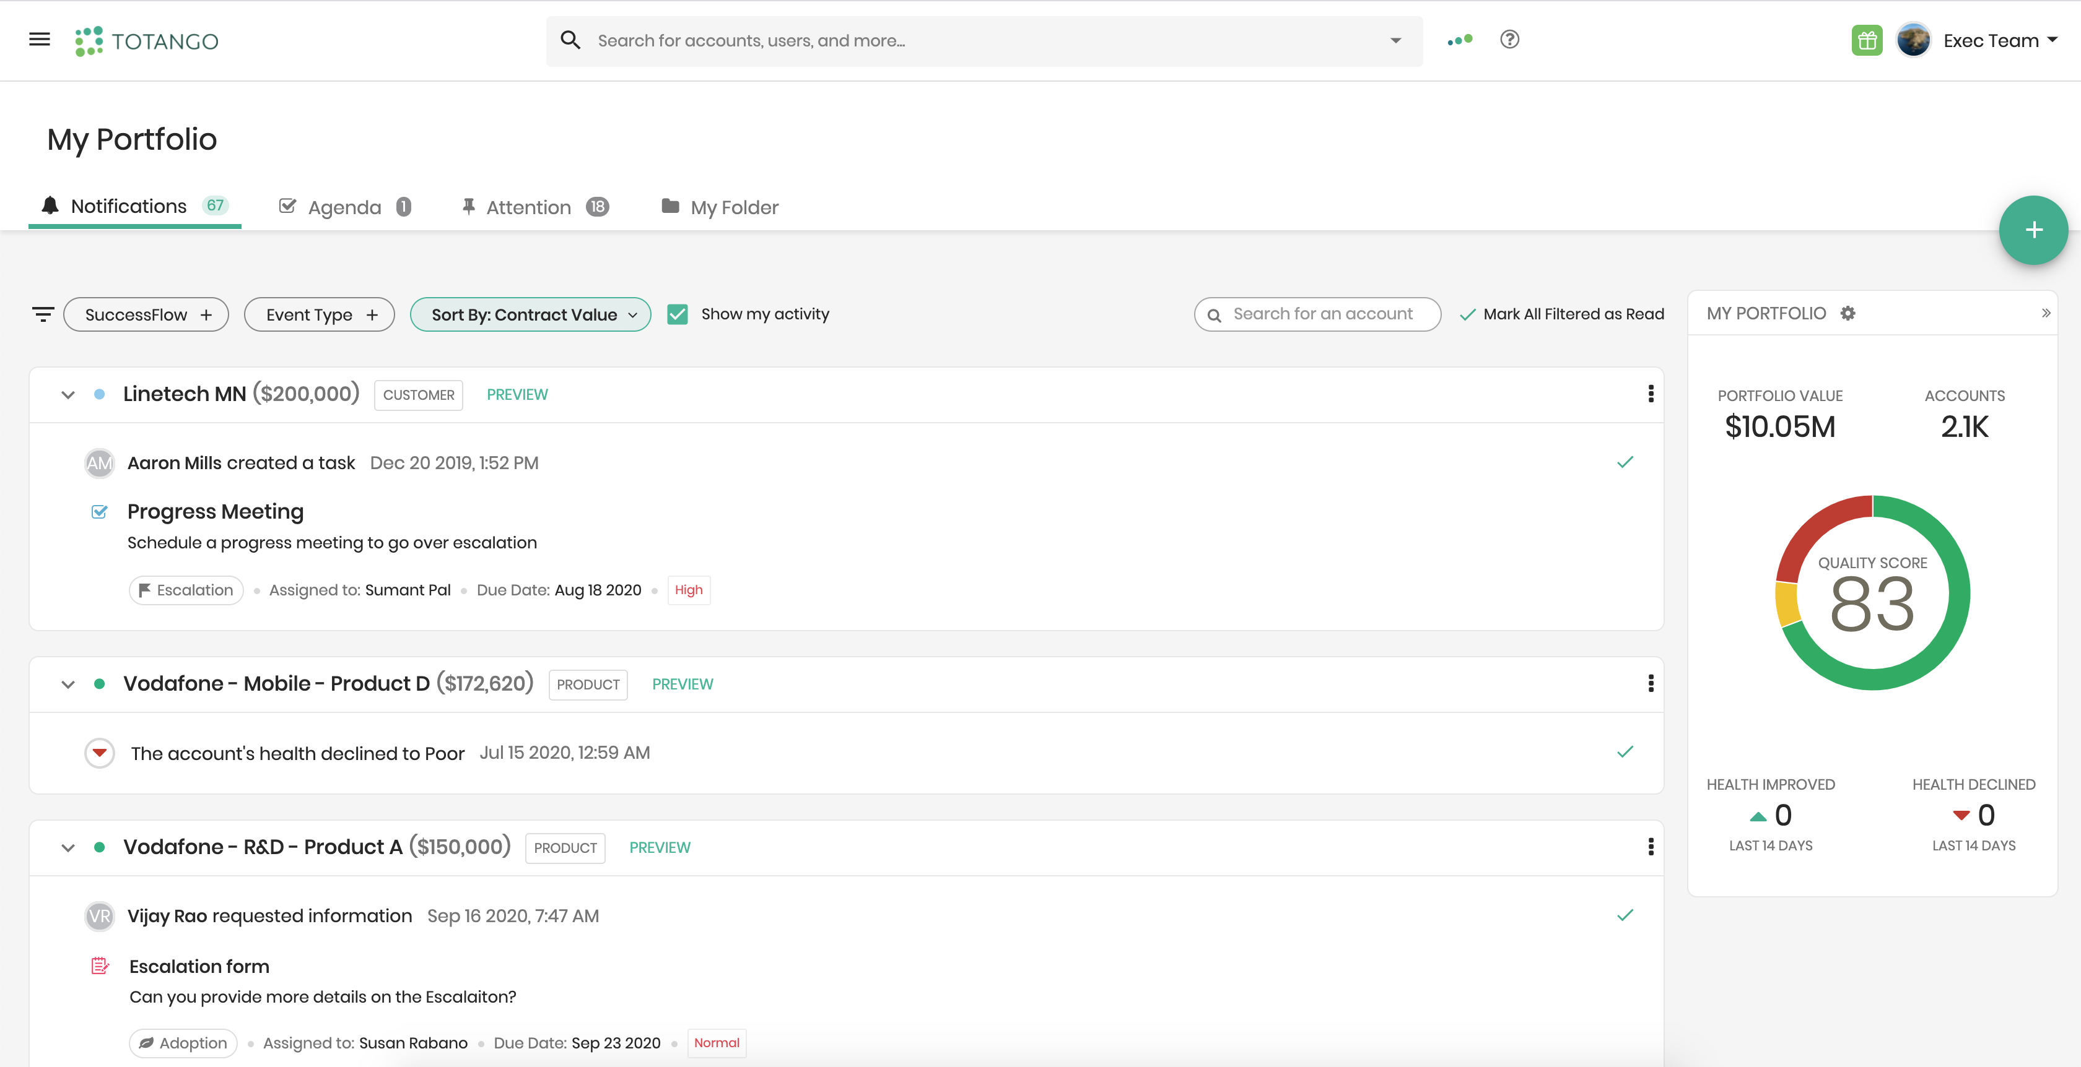Click Vijay Rao VR avatar
The image size is (2081, 1067).
(99, 916)
